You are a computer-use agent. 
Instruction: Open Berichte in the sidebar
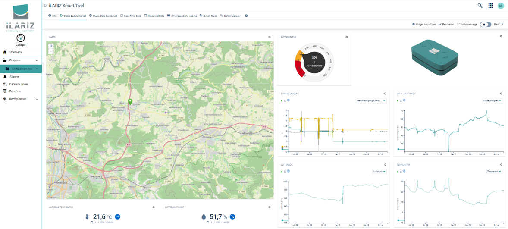pyautogui.click(x=21, y=91)
